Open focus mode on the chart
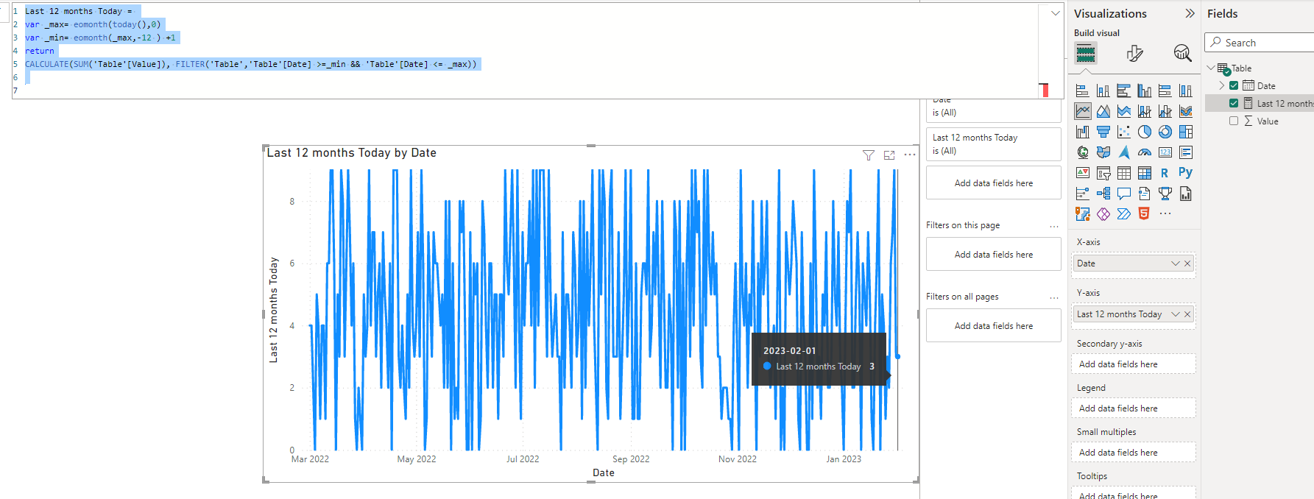Screen dimensions: 1314x499 [x=889, y=155]
